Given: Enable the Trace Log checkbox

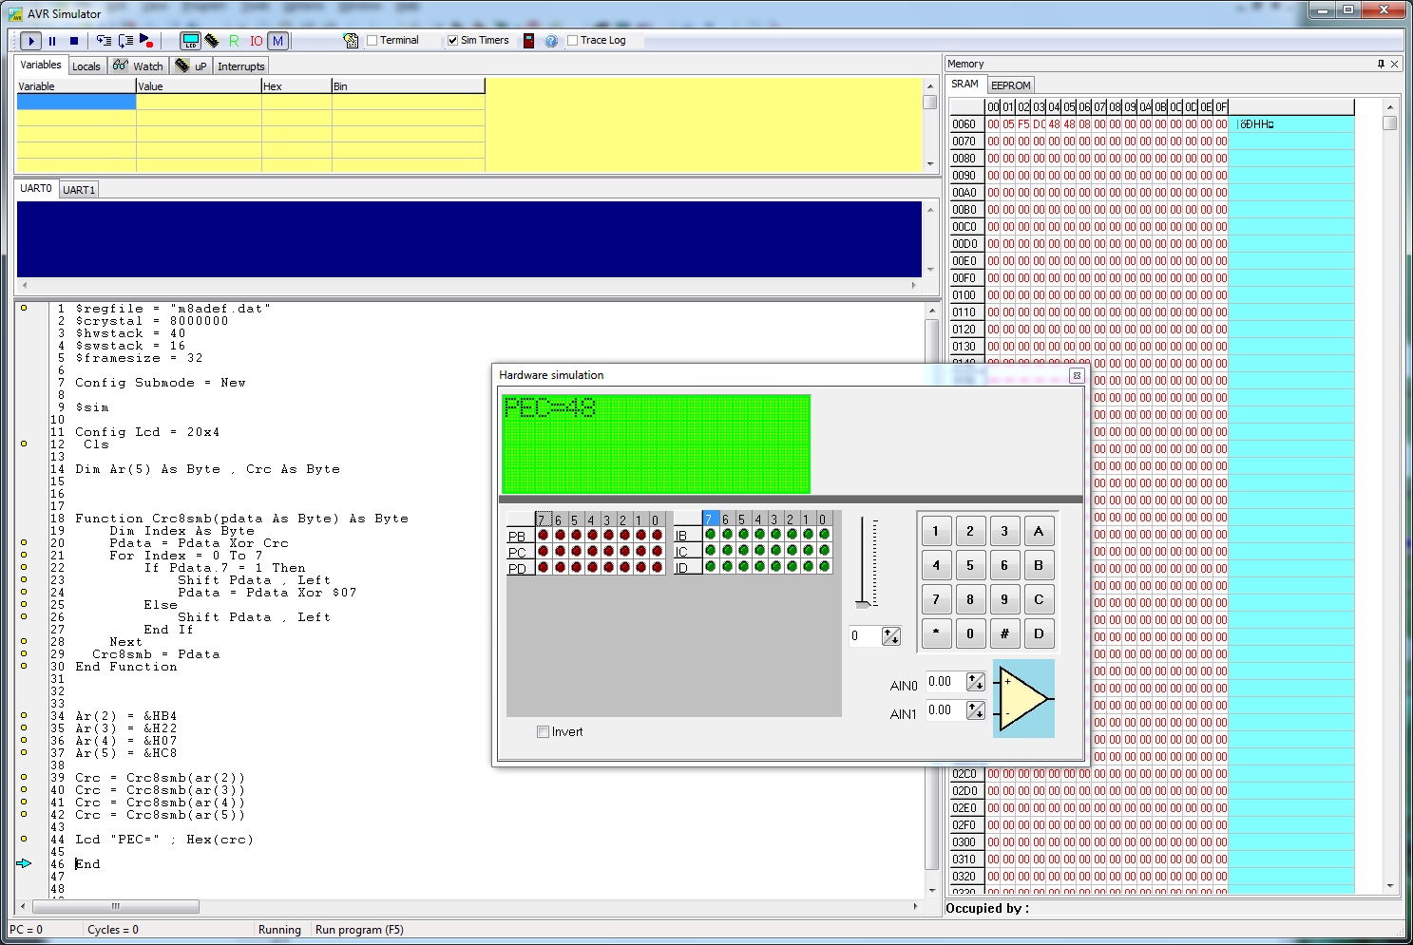Looking at the screenshot, I should [572, 41].
